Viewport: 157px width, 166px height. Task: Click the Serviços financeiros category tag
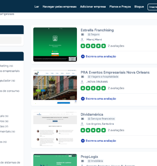pos(101,119)
